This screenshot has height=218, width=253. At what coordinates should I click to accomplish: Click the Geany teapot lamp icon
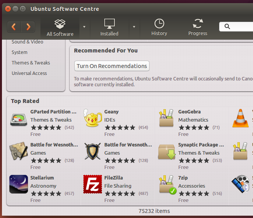93,118
